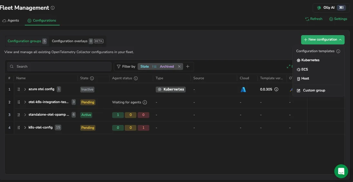Click the drag handle of standalone-otel-opamp row

(x=19, y=115)
